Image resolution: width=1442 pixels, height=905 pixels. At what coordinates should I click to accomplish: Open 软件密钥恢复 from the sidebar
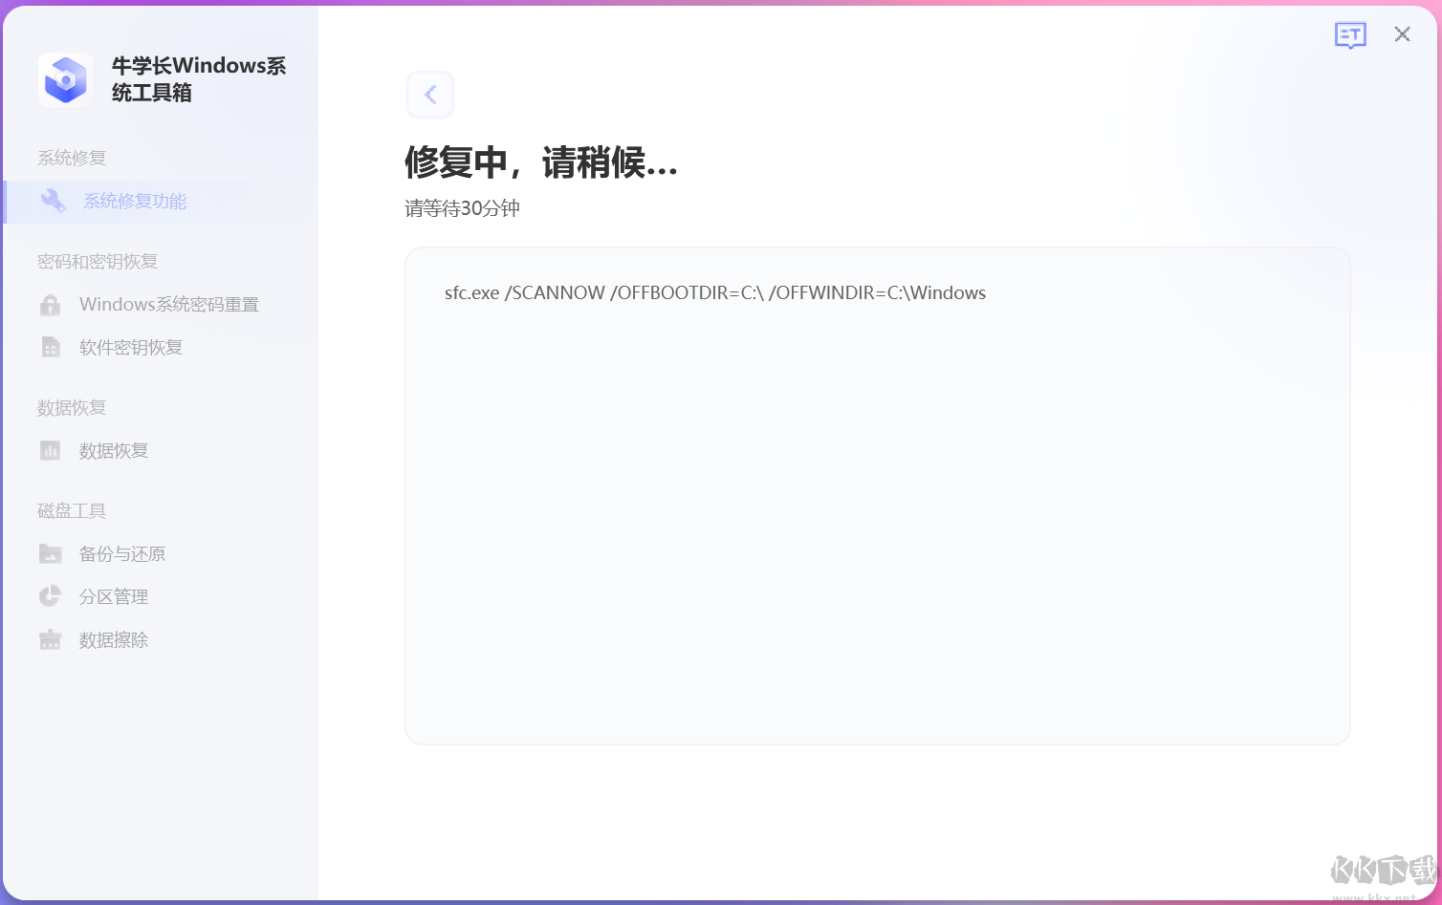click(x=130, y=347)
